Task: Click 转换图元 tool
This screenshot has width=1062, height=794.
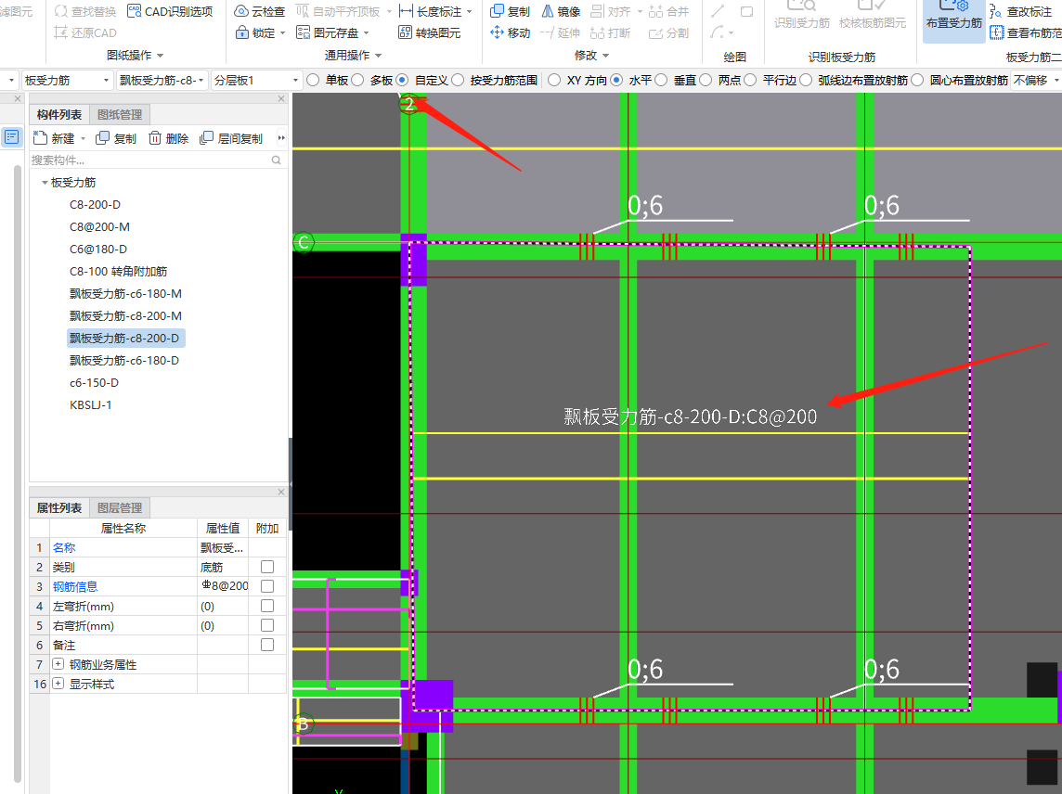Action: tap(430, 32)
